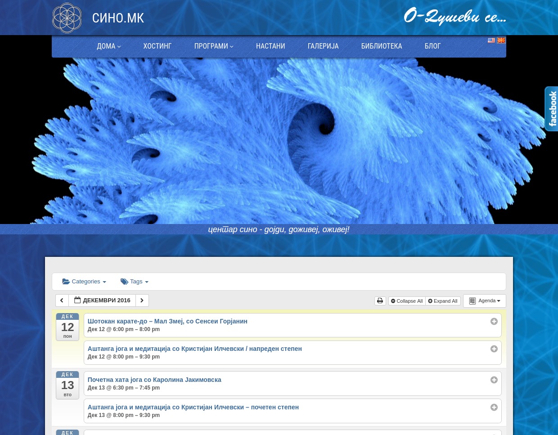558x435 pixels.
Task: Go to the ГАЛЕРИЈА page
Action: [323, 46]
